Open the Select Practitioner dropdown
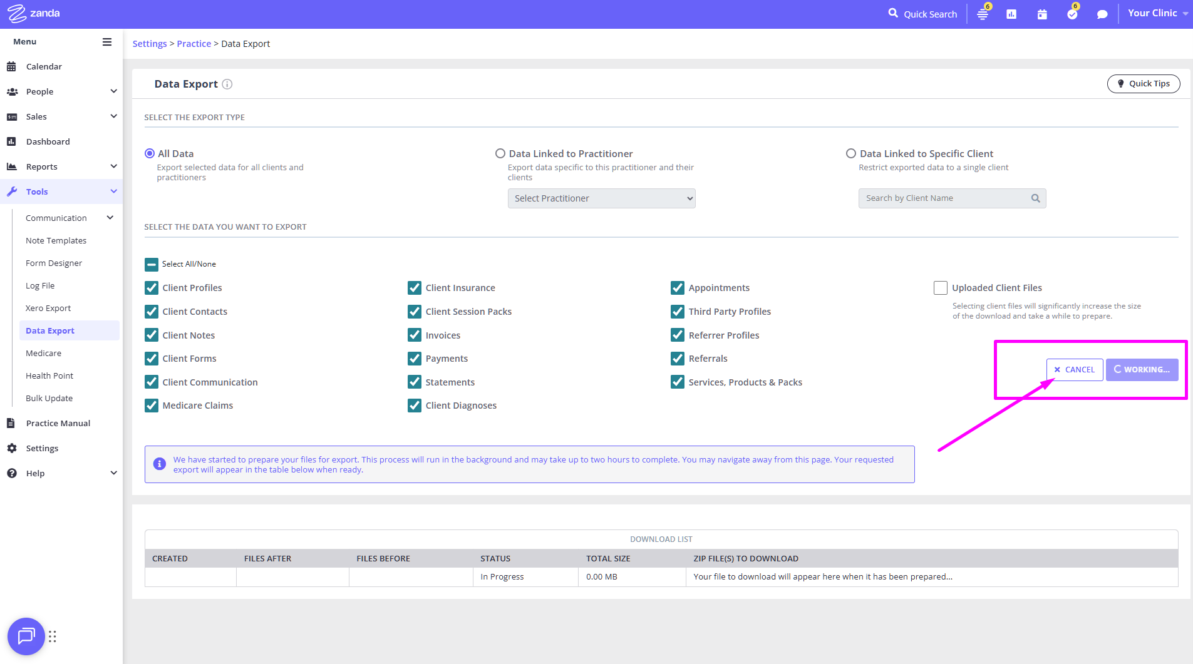The width and height of the screenshot is (1193, 664). pyautogui.click(x=601, y=198)
